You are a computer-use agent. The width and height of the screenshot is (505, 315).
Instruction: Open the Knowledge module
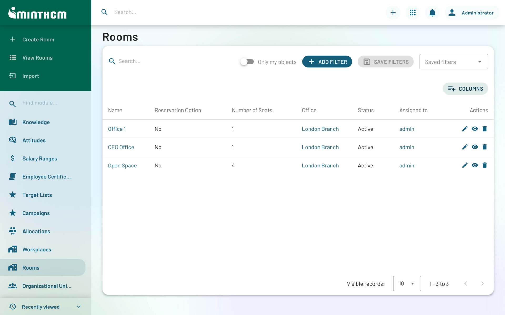pyautogui.click(x=36, y=122)
